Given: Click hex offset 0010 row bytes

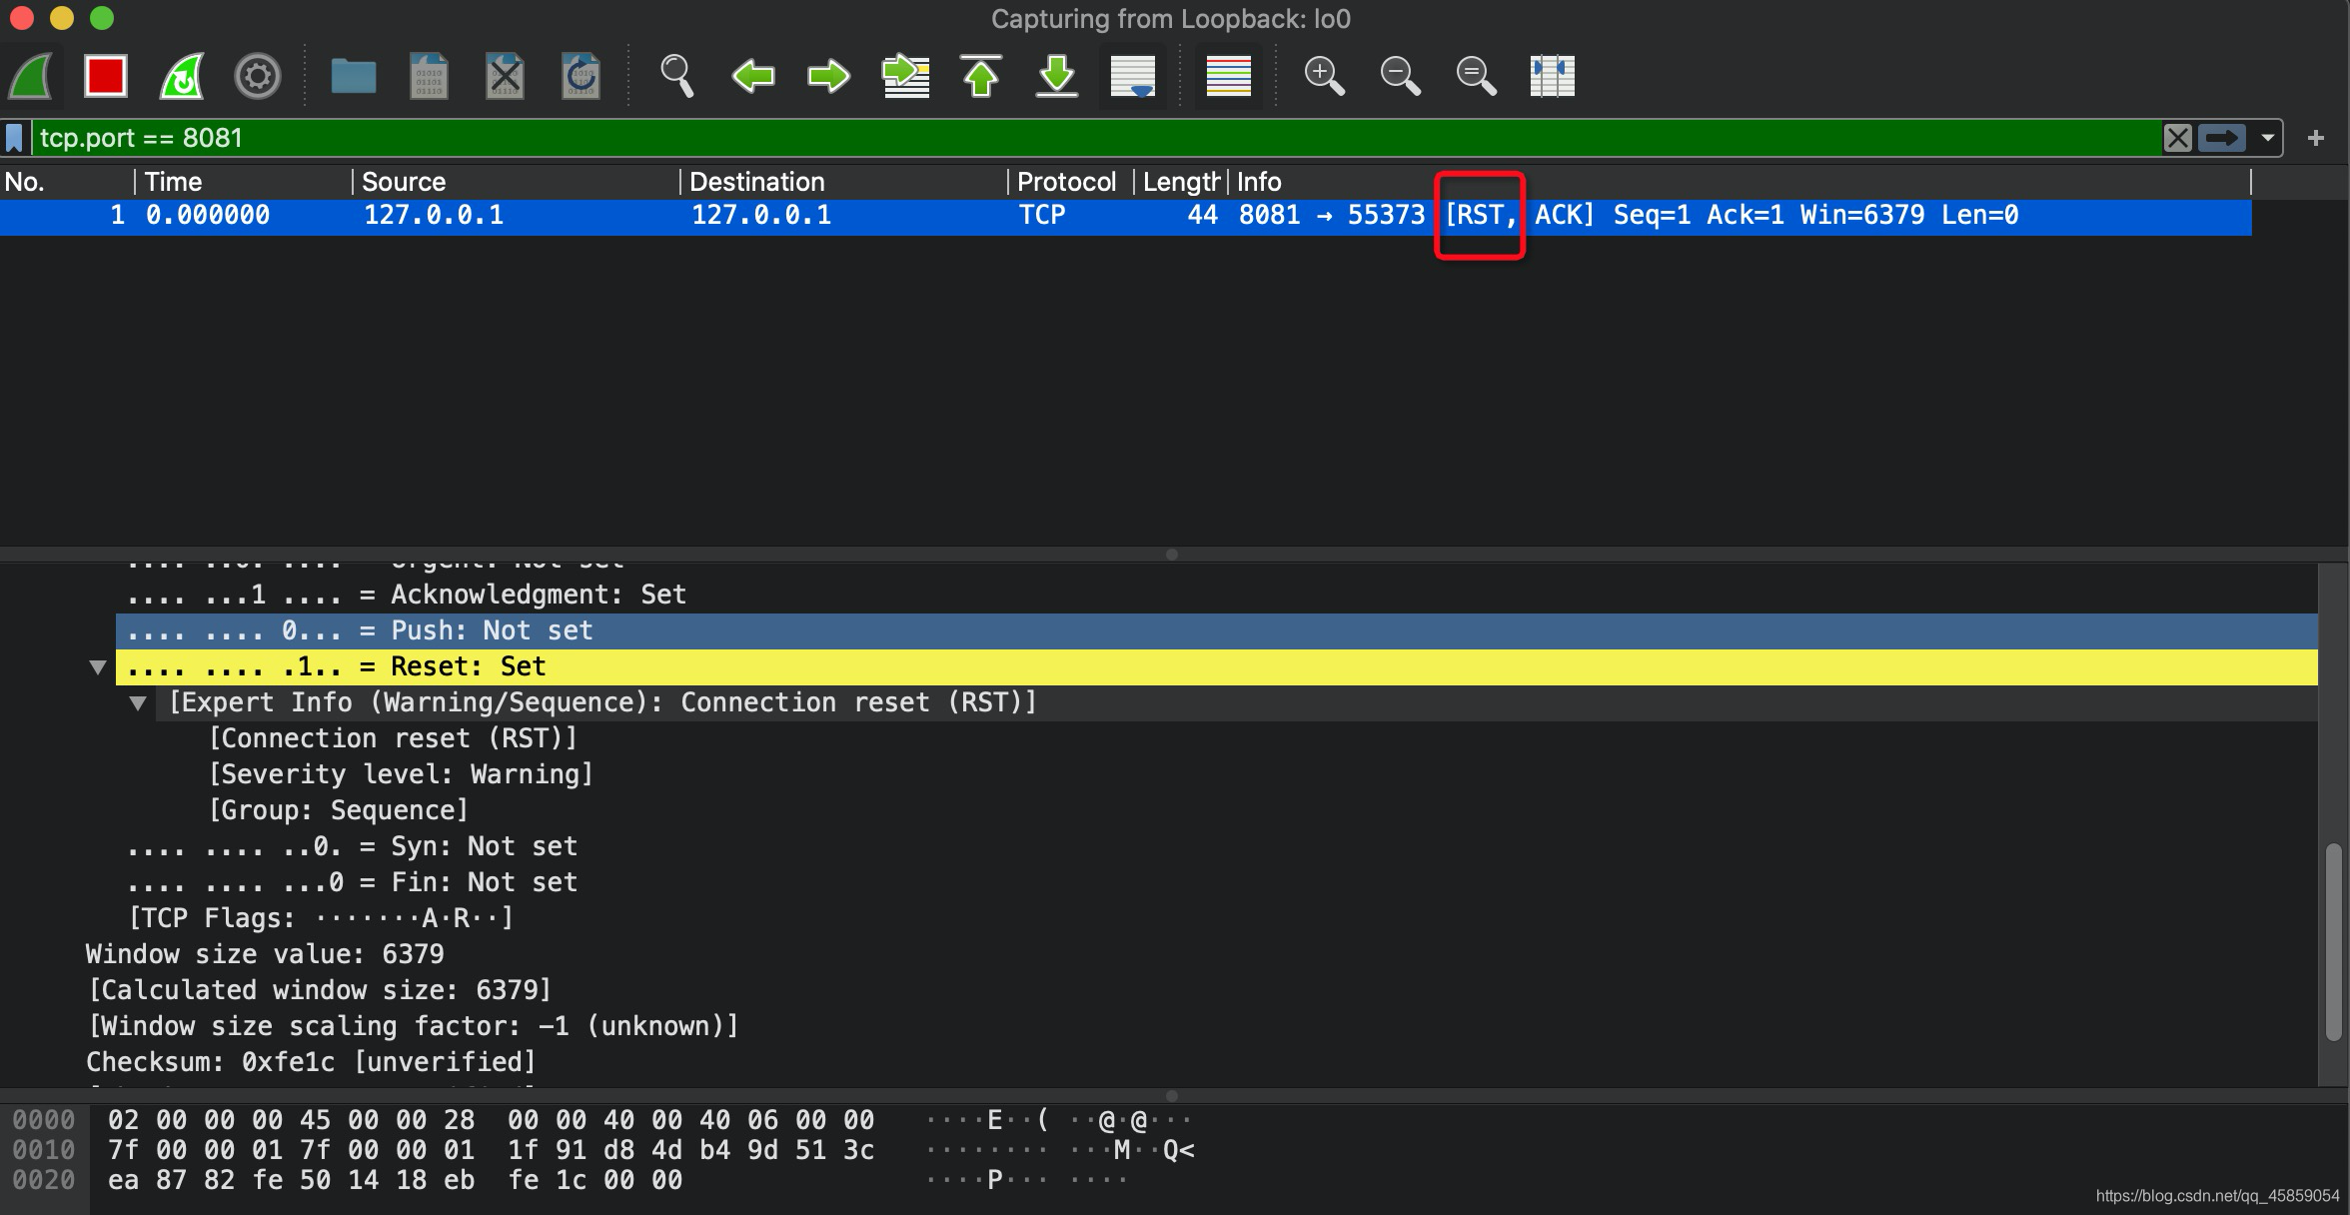Looking at the screenshot, I should click(491, 1150).
